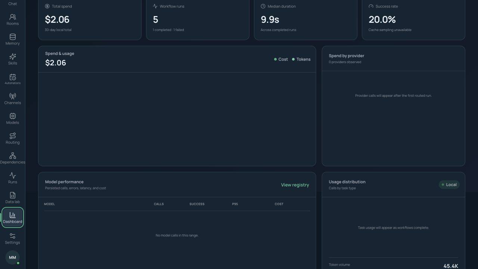Click the Total spend dollar icon

[x=47, y=6]
